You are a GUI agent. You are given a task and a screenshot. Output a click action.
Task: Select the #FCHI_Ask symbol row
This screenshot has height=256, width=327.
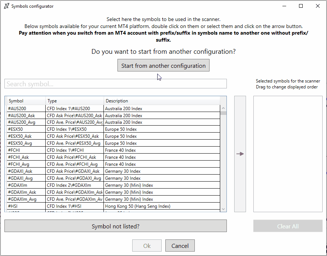click(114, 157)
